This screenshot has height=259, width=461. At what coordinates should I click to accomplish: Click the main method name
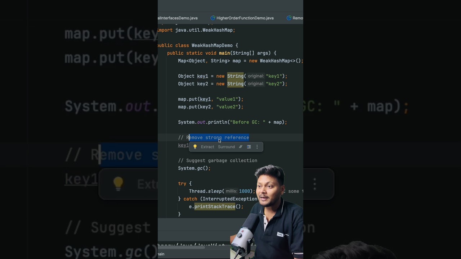(x=224, y=53)
